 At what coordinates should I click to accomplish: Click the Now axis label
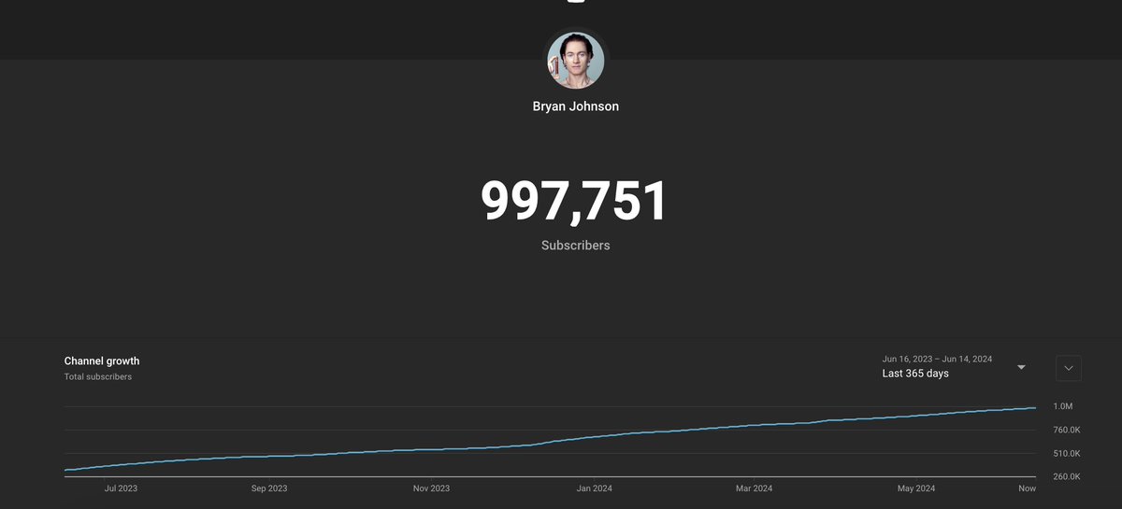[1027, 488]
